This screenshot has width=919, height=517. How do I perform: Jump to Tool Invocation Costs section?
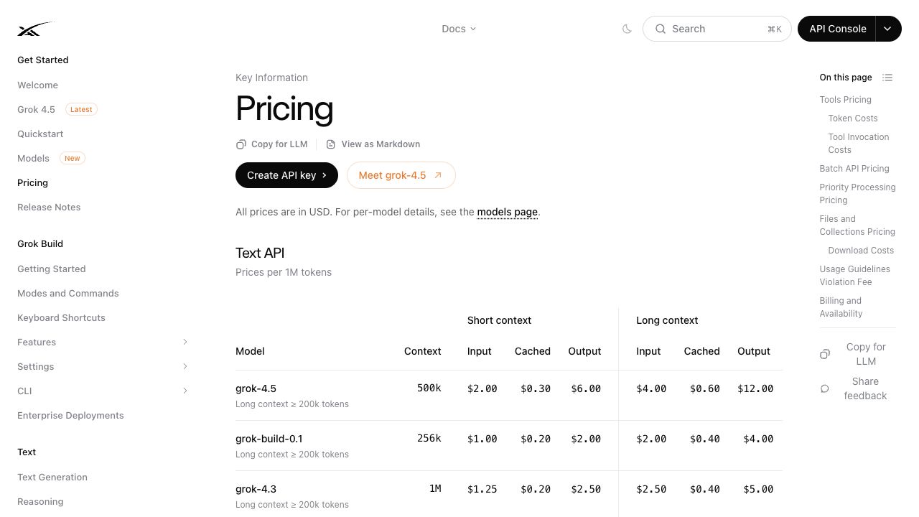[859, 144]
